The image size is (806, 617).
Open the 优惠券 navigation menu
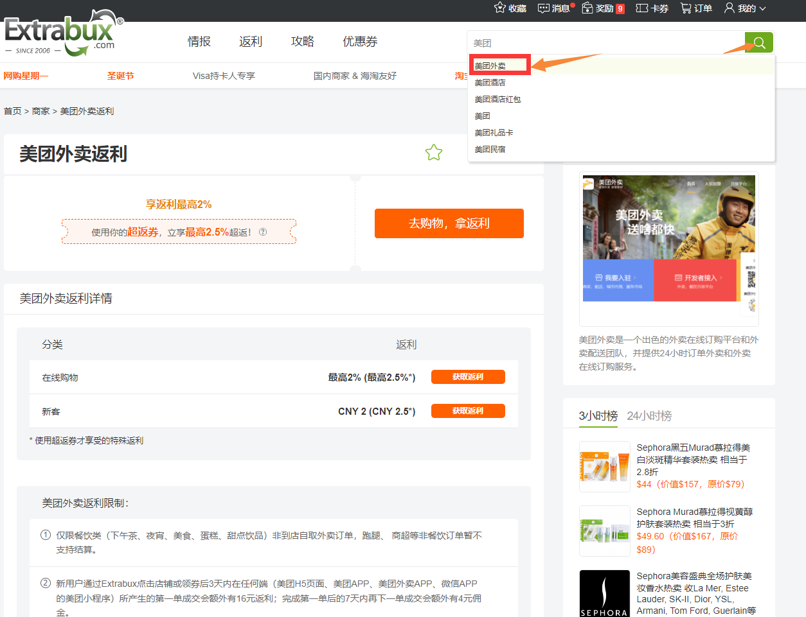[x=360, y=41]
